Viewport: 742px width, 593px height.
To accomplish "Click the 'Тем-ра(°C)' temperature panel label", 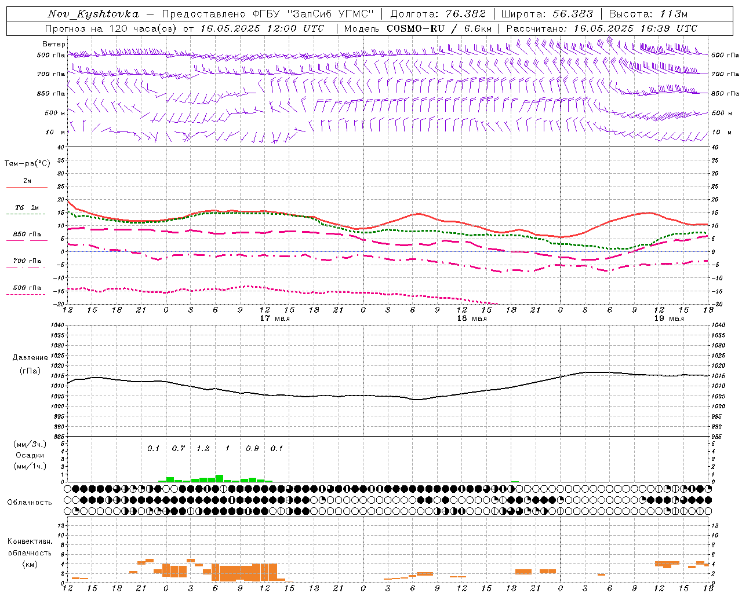I will point(27,164).
